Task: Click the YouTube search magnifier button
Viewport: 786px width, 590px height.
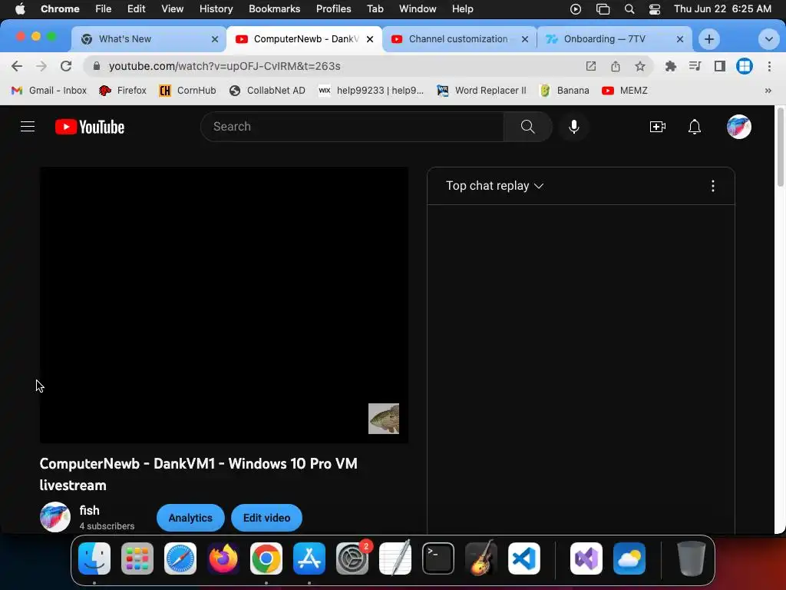Action: [x=527, y=127]
